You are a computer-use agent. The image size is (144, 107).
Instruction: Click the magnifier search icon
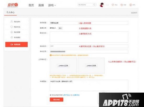(x=95, y=5)
